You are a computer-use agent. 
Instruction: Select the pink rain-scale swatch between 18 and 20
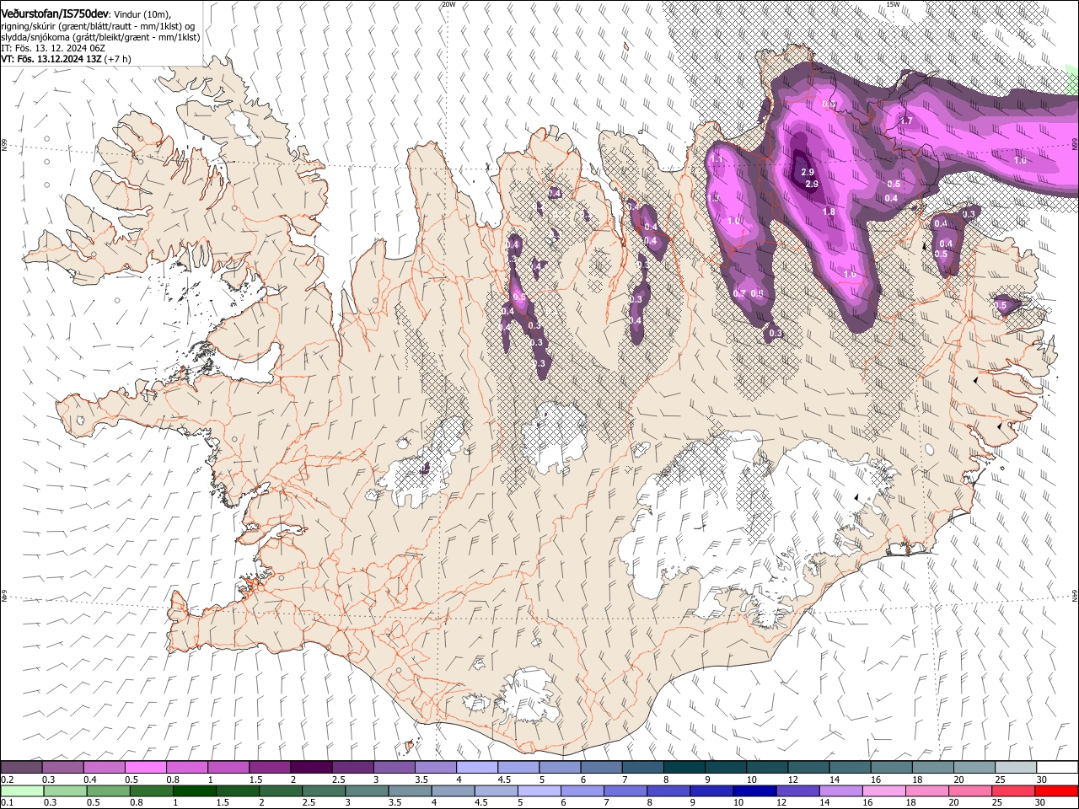click(927, 790)
